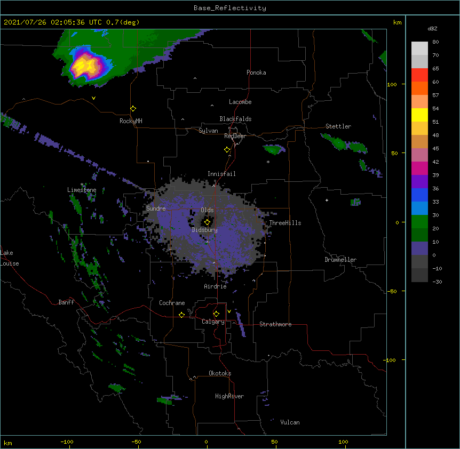Click the Blackfalds city label
Image resolution: width=460 pixels, height=449 pixels.
coord(235,119)
